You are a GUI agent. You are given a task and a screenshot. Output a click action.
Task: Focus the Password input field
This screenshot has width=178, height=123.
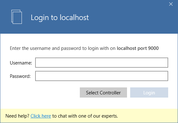tap(102, 76)
